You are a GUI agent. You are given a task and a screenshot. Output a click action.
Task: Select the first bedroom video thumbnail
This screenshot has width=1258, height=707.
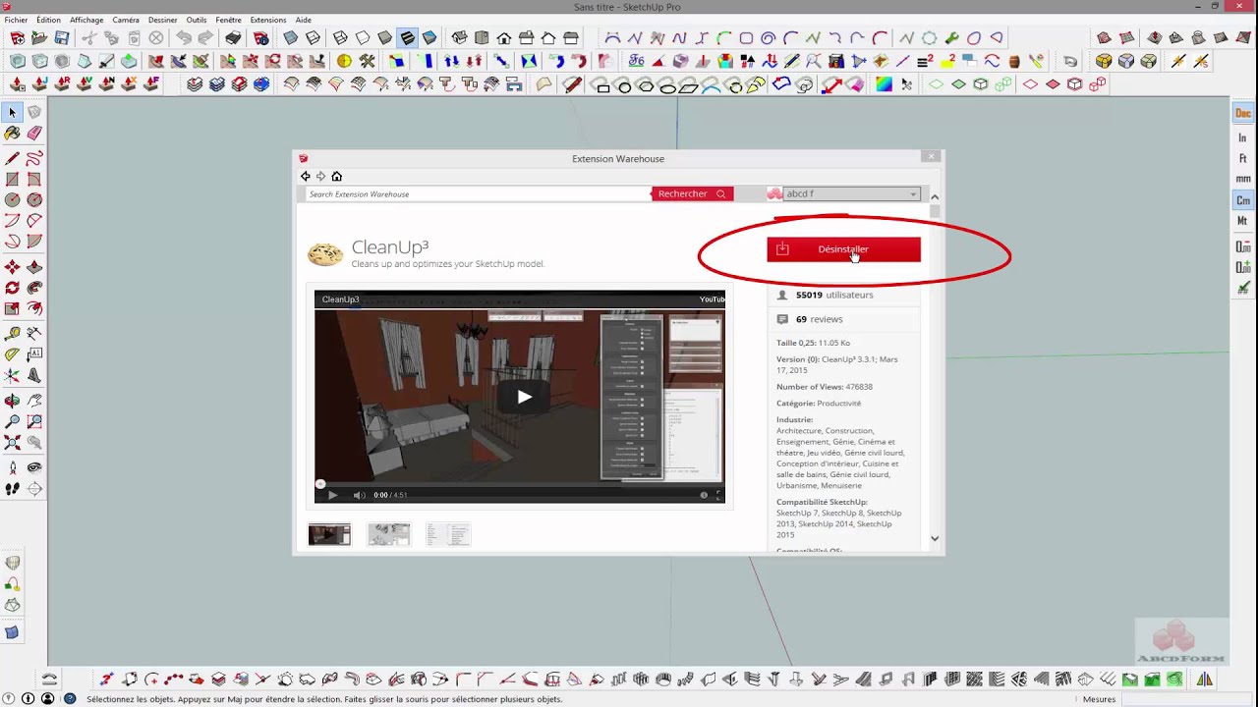(329, 534)
